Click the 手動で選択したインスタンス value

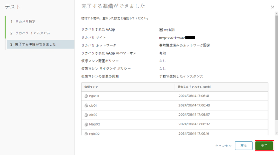click(181, 76)
